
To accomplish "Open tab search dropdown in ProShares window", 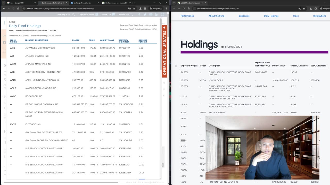I will [x=174, y=3].
